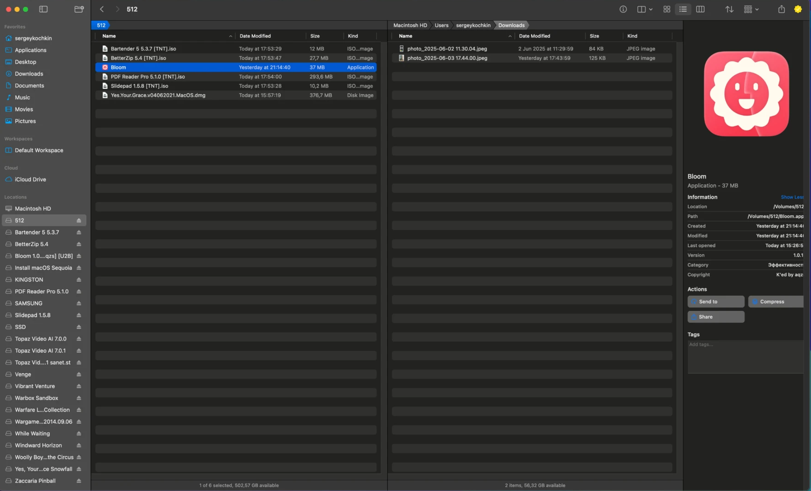Open Applications in the sidebar
This screenshot has height=491, width=811.
click(44, 50)
